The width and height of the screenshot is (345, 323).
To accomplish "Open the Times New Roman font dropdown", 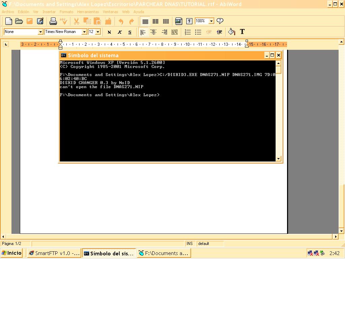I will [84, 32].
